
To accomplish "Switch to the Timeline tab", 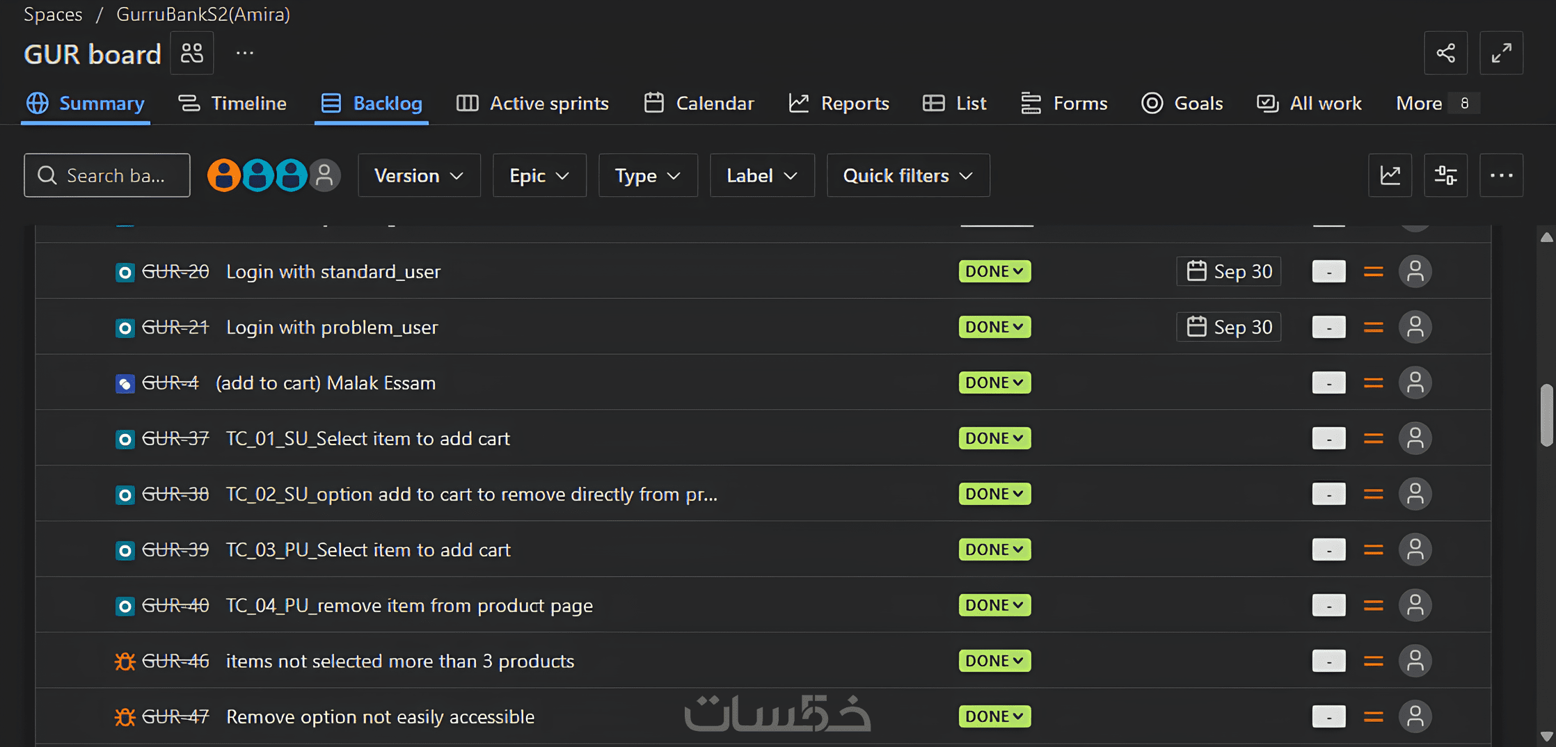I will click(x=232, y=104).
